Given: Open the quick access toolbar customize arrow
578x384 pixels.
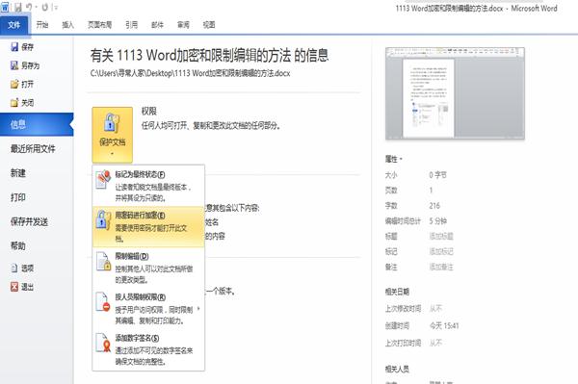Looking at the screenshot, I should tap(56, 7).
